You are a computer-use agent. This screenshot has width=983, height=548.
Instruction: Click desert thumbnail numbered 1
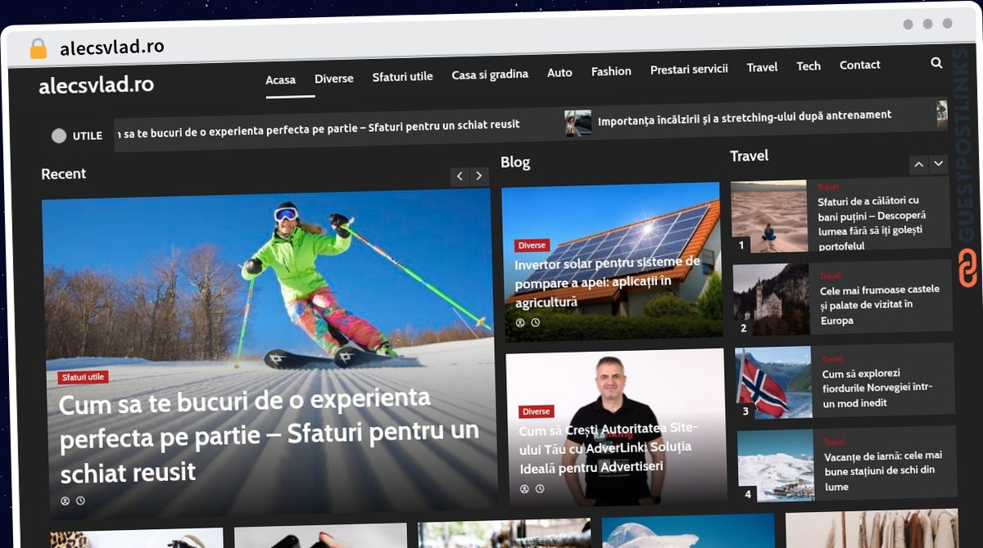click(769, 217)
